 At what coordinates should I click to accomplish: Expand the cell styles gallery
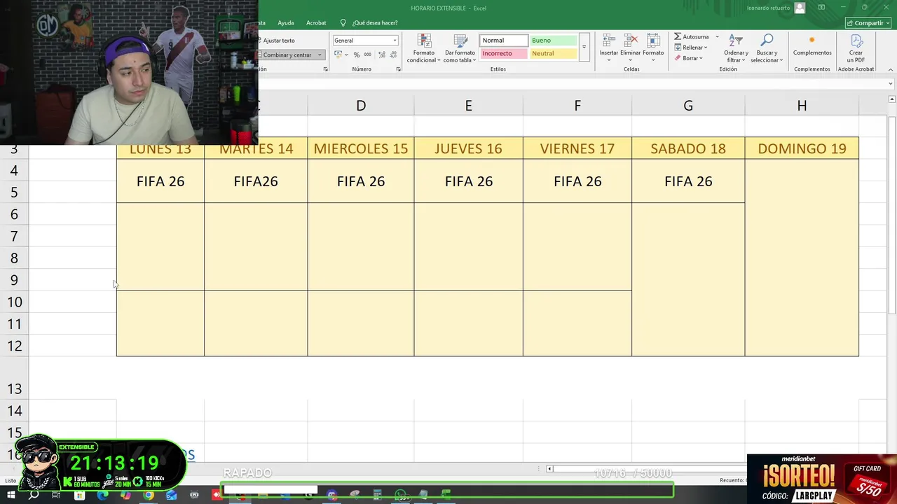[x=584, y=47]
